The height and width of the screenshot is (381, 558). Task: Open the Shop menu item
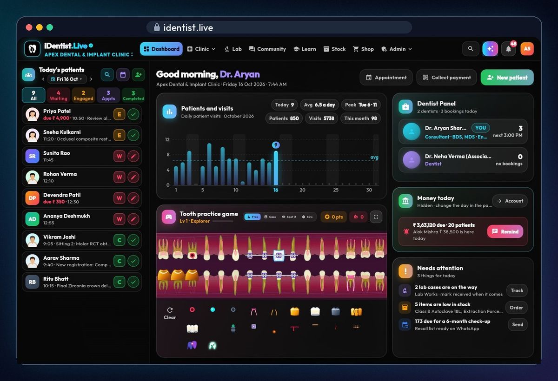(x=363, y=49)
